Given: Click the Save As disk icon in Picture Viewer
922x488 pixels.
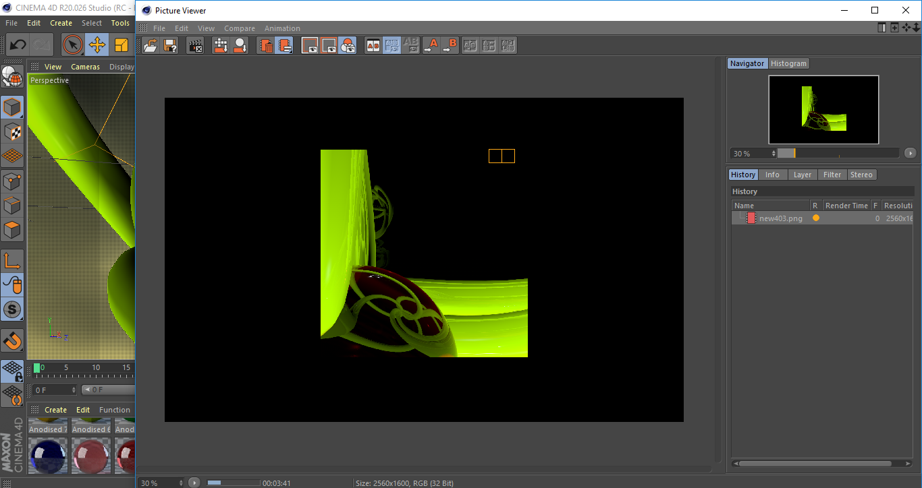Looking at the screenshot, I should 170,45.
